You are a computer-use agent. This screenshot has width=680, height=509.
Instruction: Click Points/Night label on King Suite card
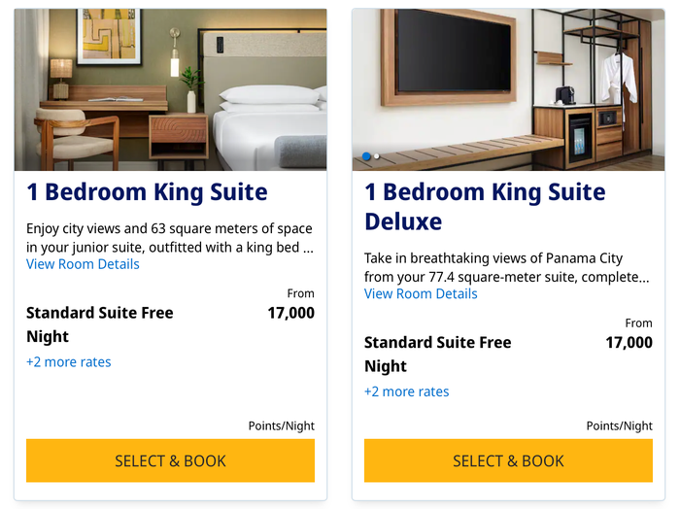(x=282, y=425)
